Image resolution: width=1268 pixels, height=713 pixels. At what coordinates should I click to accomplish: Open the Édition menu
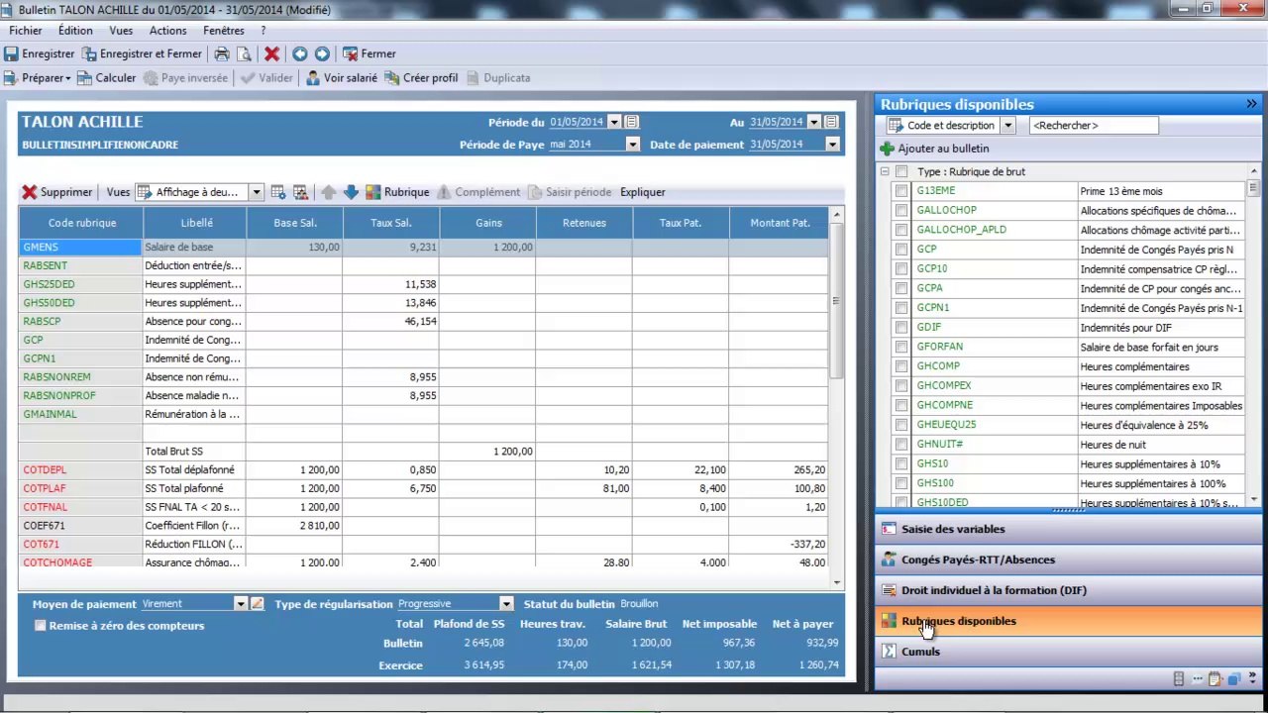75,31
